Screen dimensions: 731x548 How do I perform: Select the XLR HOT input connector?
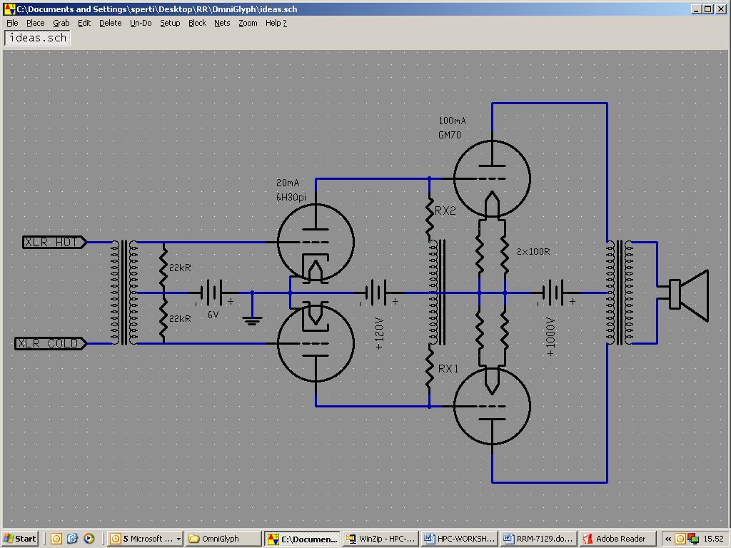click(x=54, y=243)
